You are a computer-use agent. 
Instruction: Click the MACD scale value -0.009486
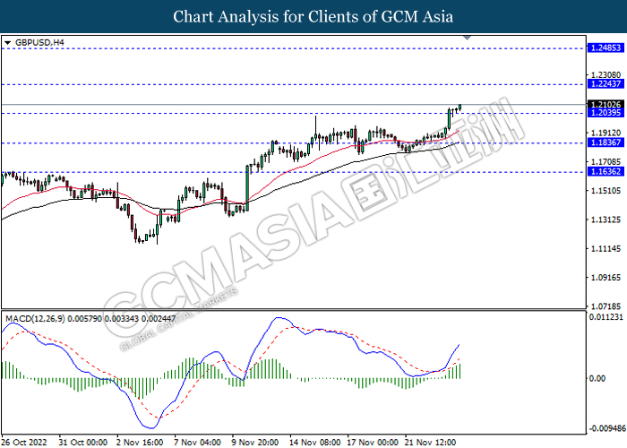click(x=606, y=428)
